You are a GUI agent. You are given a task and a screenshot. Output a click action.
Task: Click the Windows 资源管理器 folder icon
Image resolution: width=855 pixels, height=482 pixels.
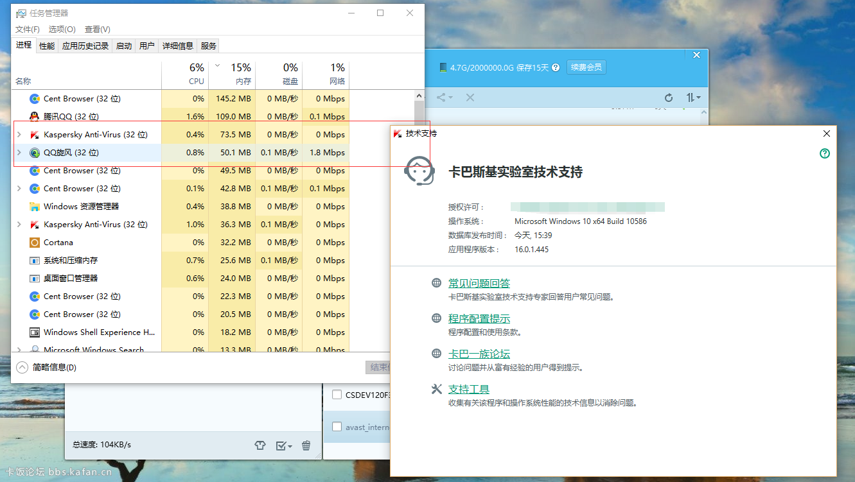pyautogui.click(x=35, y=207)
